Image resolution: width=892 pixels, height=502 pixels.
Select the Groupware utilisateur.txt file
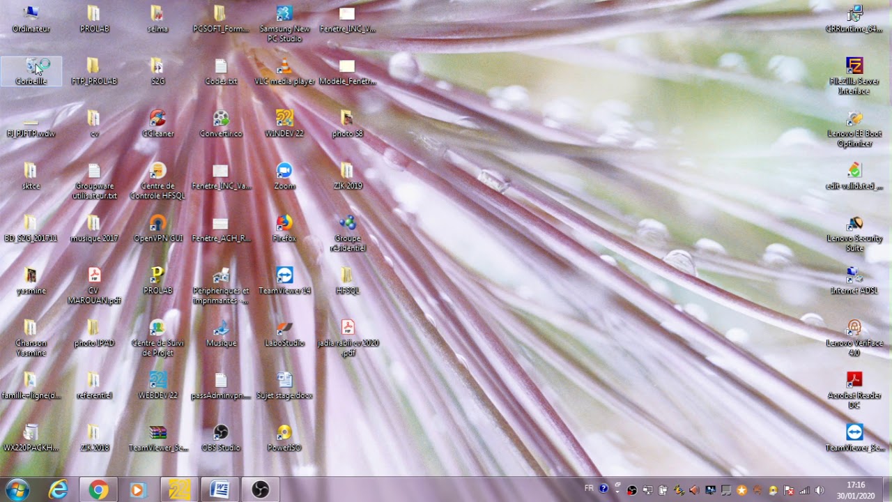94,181
